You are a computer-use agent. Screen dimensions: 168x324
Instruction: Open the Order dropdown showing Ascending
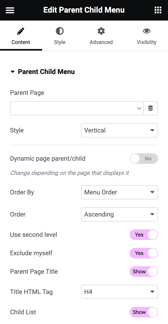(x=119, y=214)
